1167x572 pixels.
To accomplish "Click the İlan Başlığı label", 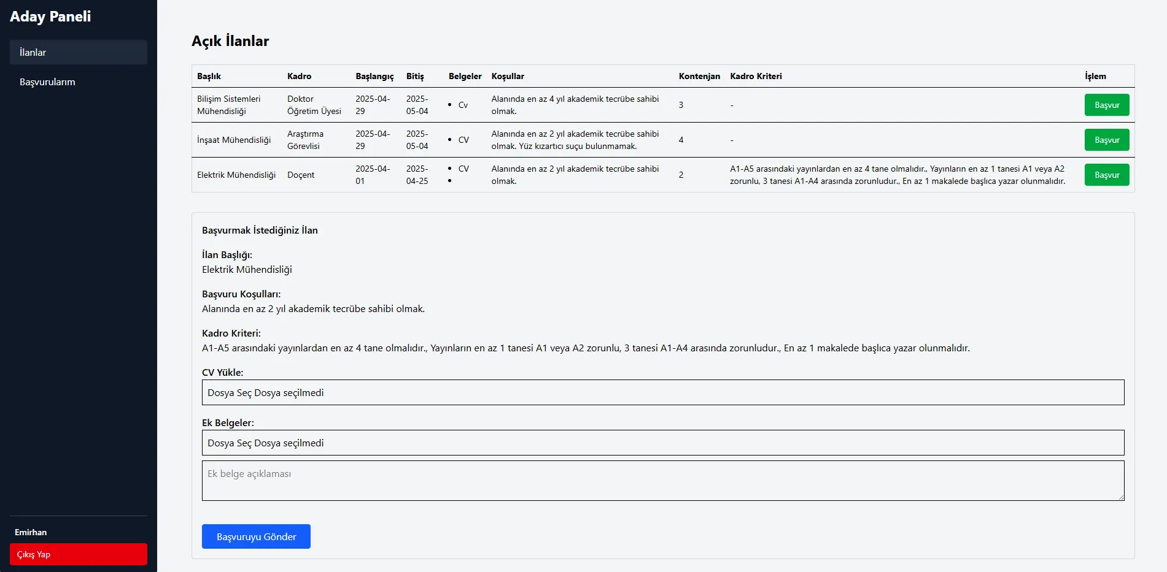I will click(227, 254).
